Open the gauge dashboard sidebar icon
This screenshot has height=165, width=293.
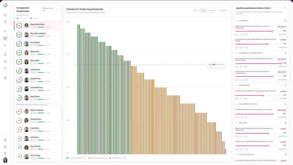click(x=5, y=31)
